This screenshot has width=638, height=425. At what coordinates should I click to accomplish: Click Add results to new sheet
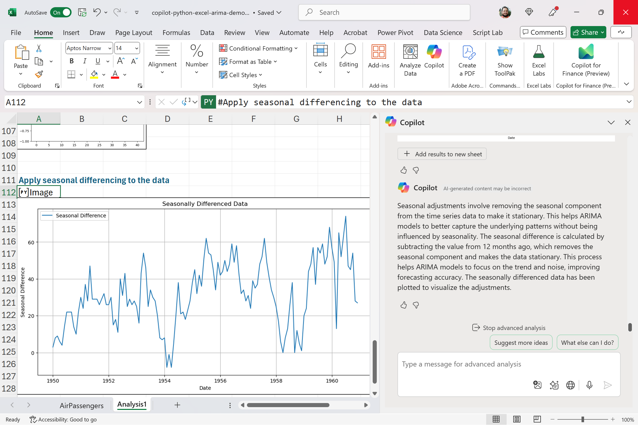coord(442,154)
